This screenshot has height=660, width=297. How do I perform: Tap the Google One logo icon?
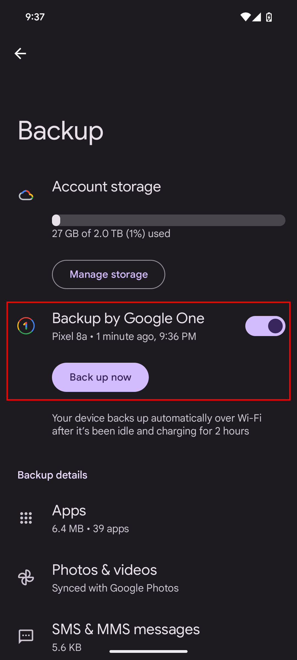(26, 326)
